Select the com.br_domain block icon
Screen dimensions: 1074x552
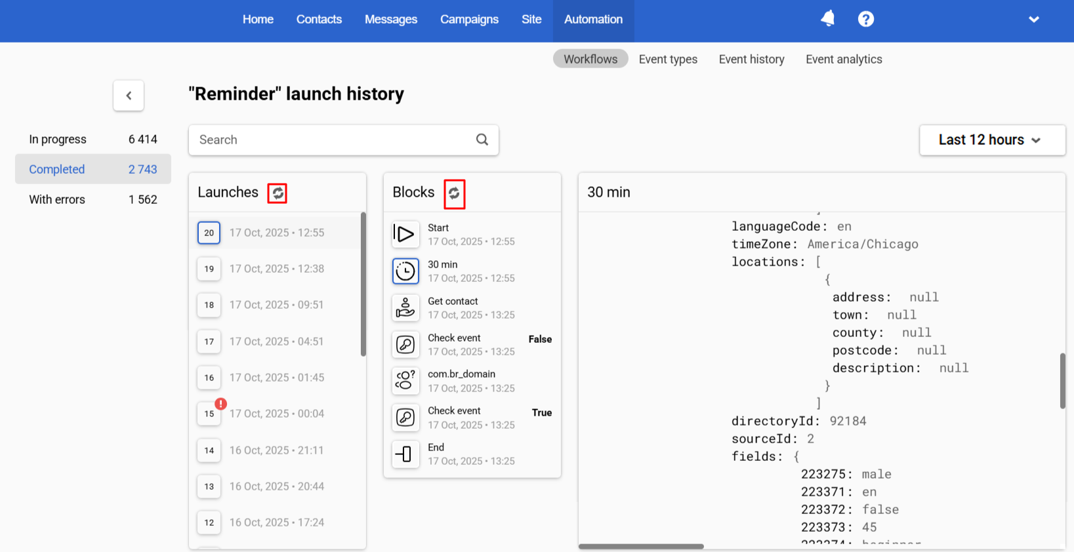(x=405, y=381)
